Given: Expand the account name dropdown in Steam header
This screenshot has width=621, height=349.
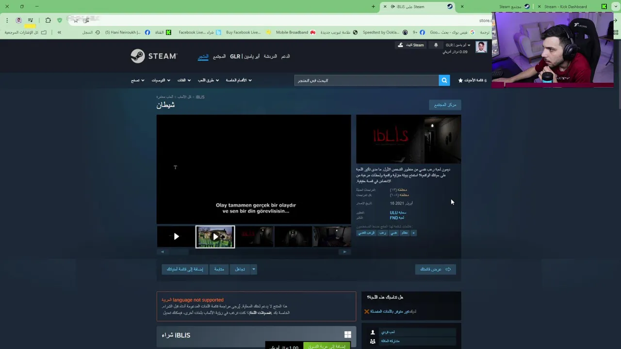Looking at the screenshot, I should tap(458, 45).
